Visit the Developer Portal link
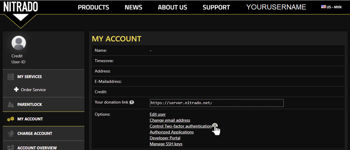Image resolution: width=350 pixels, height=150 pixels. point(165,138)
